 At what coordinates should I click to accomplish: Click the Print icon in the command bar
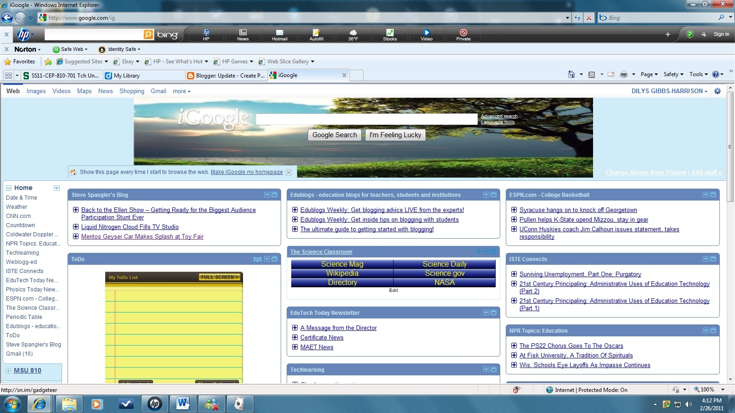(623, 74)
